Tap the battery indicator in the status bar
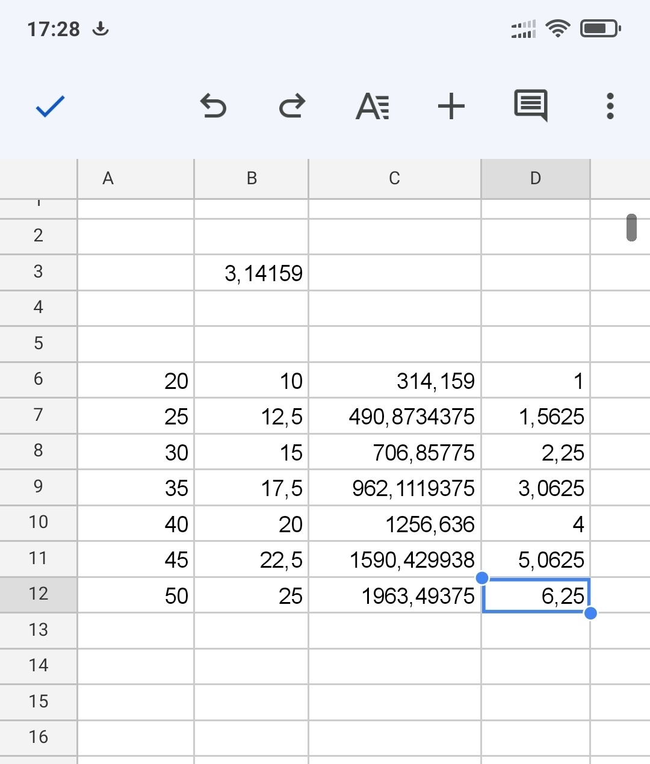The height and width of the screenshot is (764, 650). pos(600,28)
